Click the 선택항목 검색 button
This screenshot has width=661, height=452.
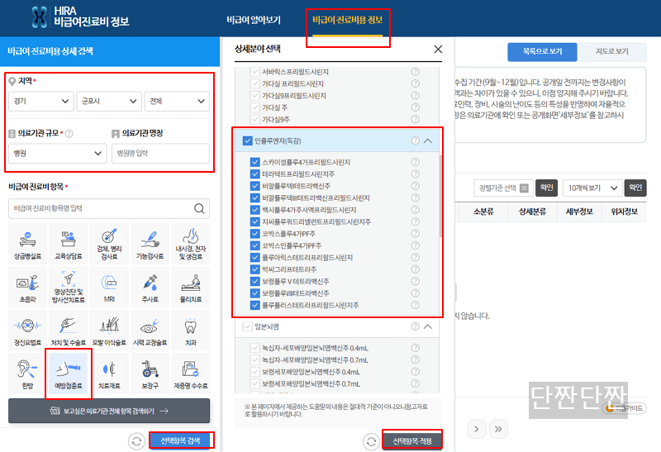180,440
